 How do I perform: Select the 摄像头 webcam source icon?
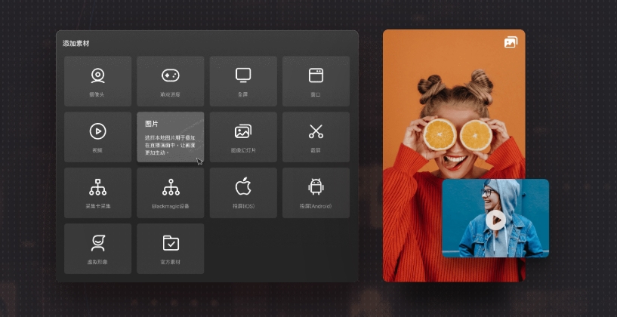coord(97,75)
